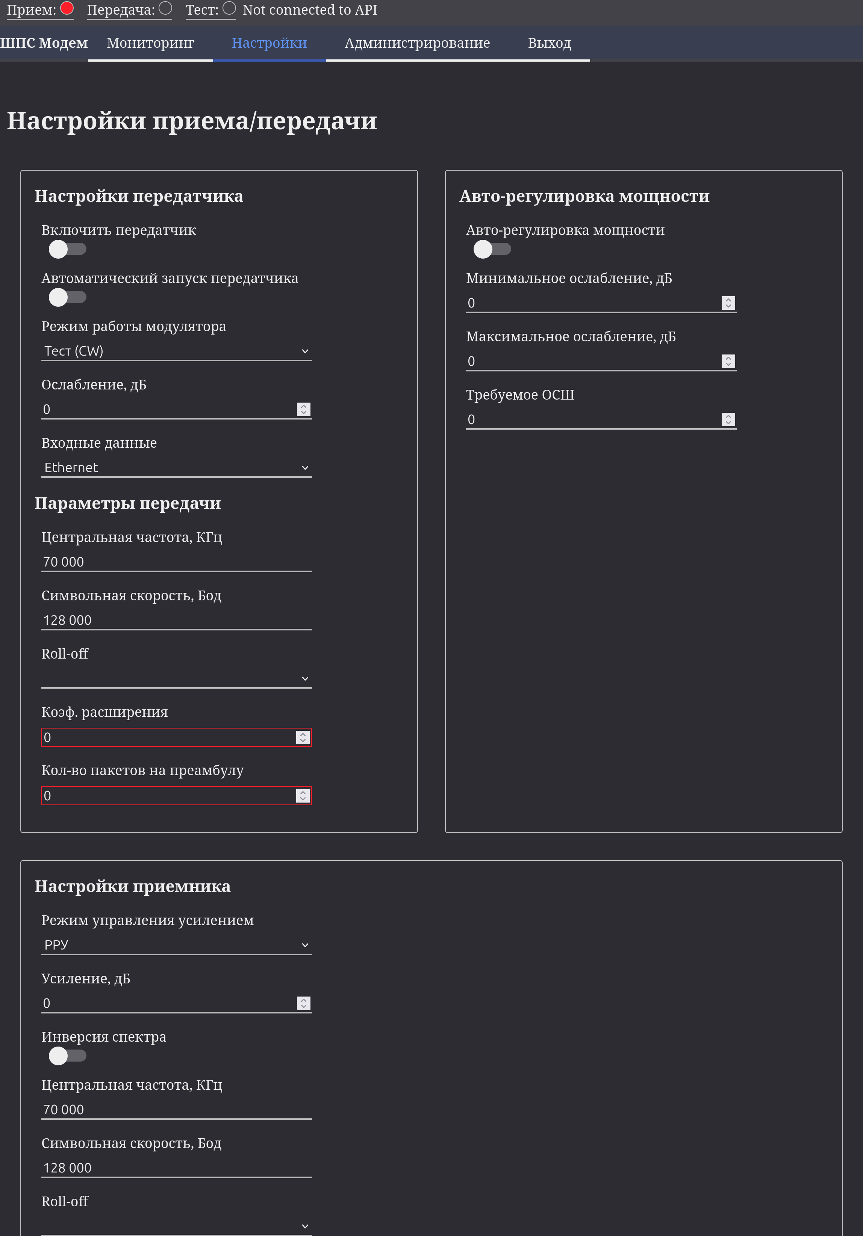
Task: Switch to the Мониторинг tab
Action: [150, 43]
